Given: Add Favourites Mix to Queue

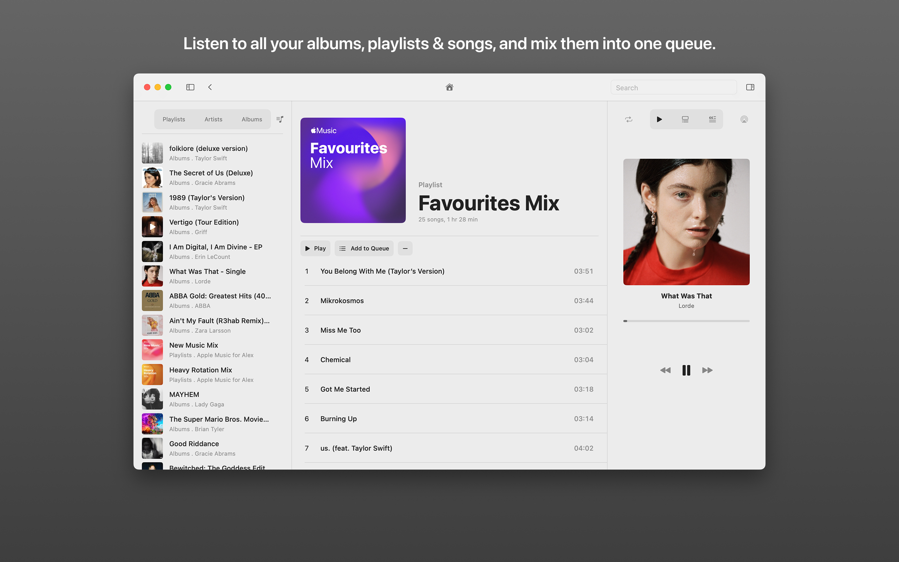Looking at the screenshot, I should tap(364, 248).
